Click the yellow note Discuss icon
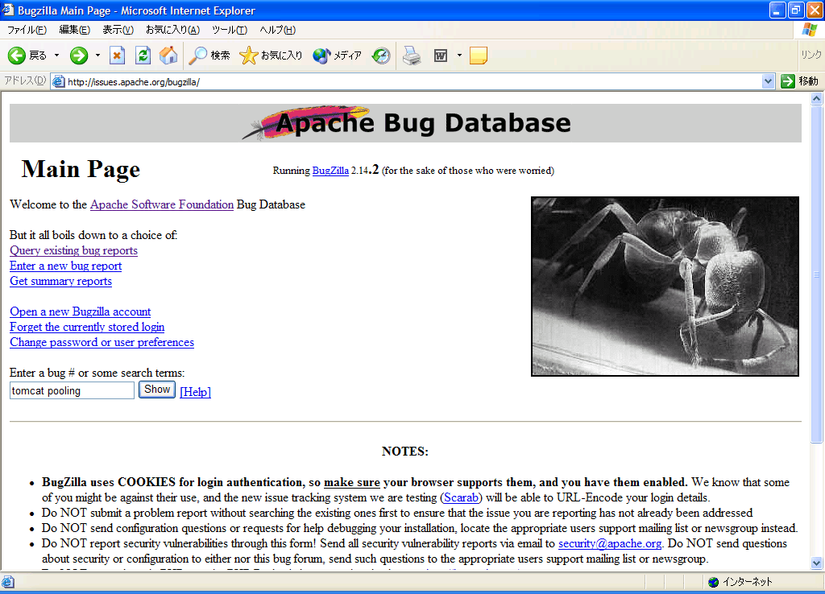Viewport: 825px width, 594px height. tap(479, 56)
